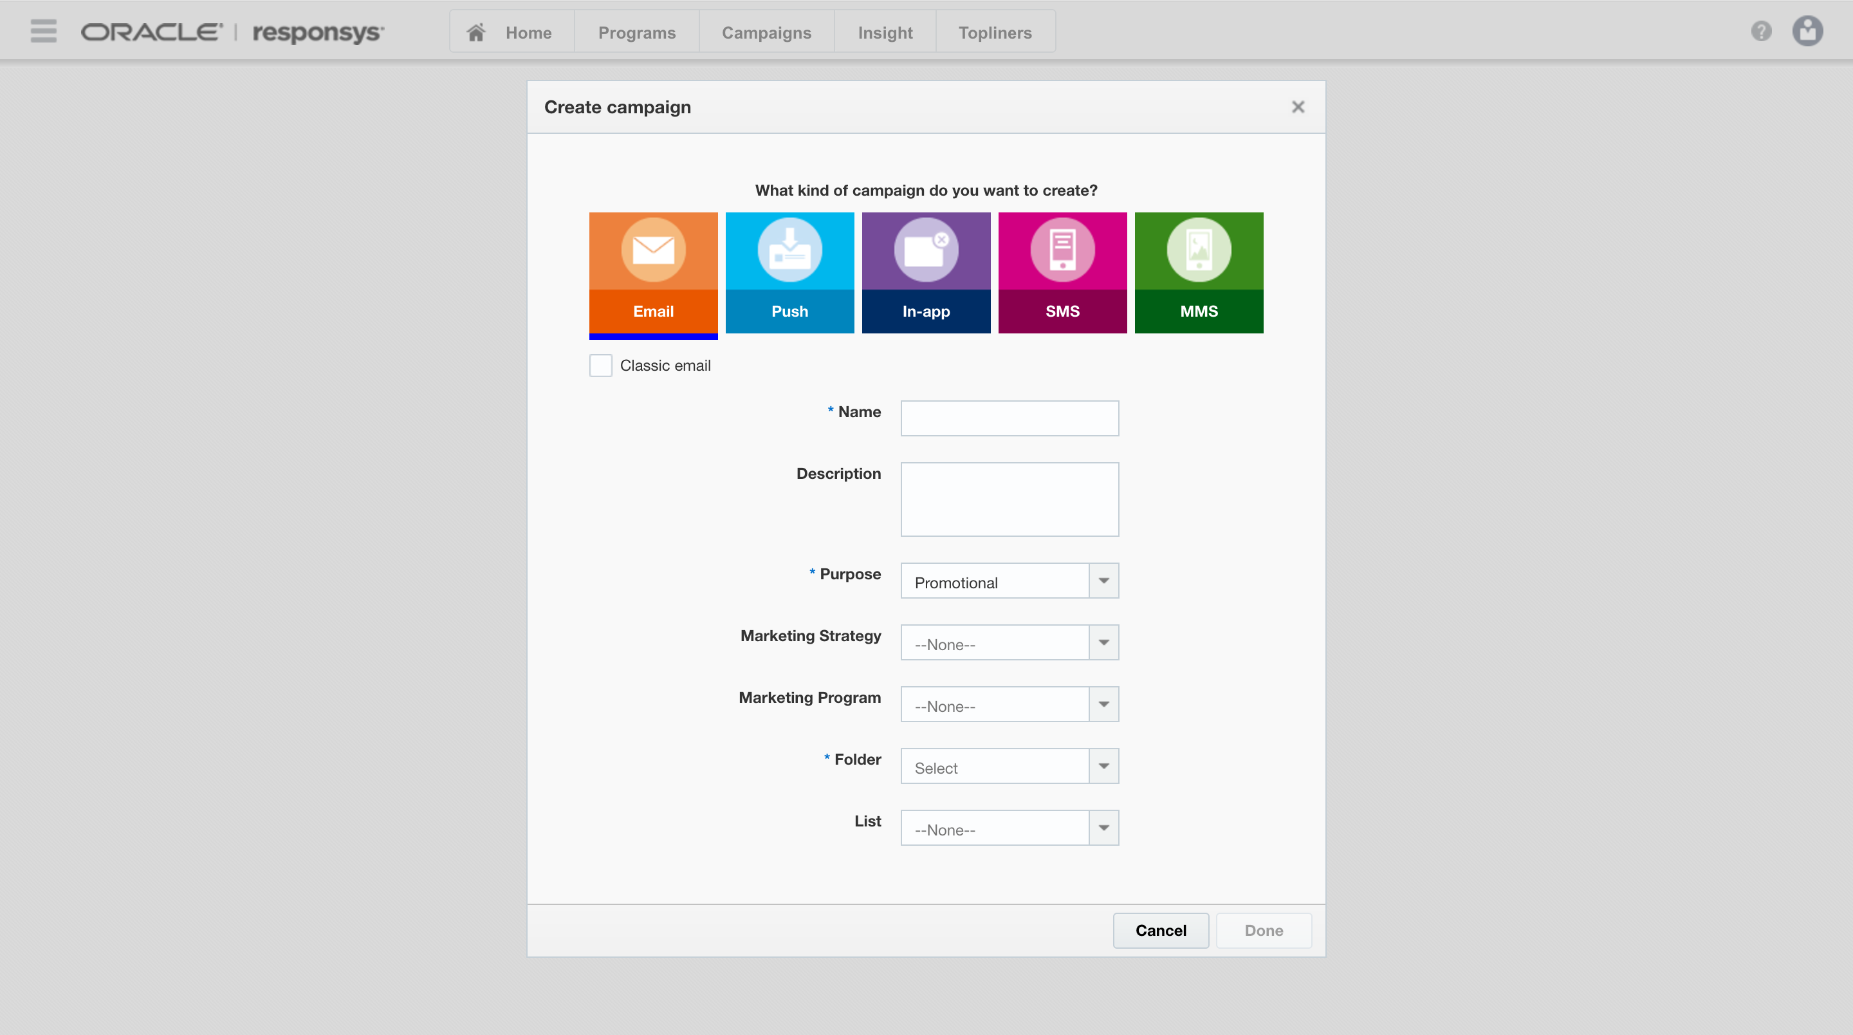The width and height of the screenshot is (1853, 1035).
Task: Select the SMS campaign icon
Action: click(x=1062, y=273)
